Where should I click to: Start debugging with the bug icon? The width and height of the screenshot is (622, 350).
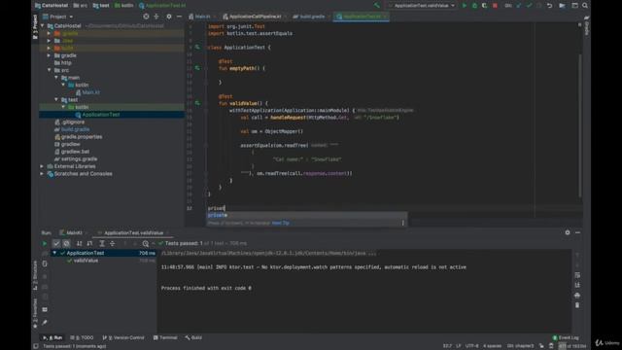474,6
